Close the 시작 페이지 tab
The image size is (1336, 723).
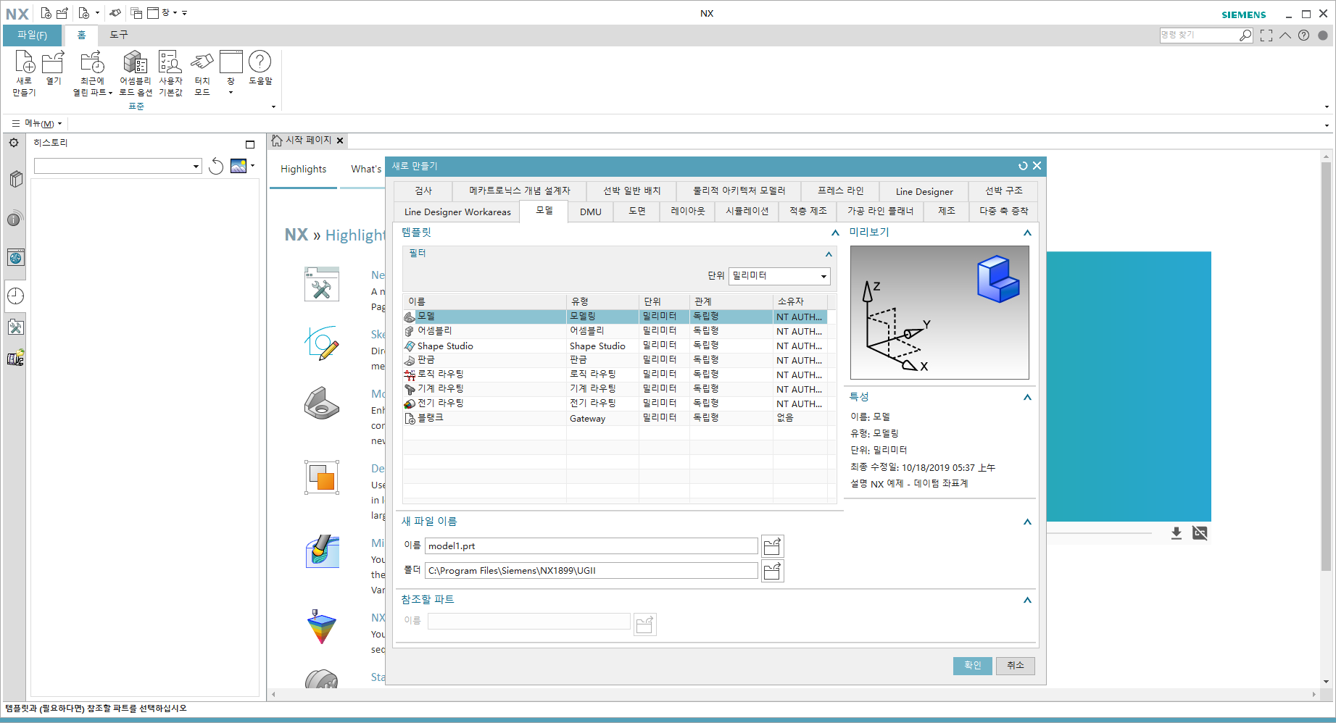coord(340,141)
